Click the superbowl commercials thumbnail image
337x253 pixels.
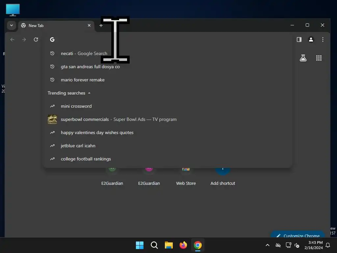pyautogui.click(x=52, y=119)
